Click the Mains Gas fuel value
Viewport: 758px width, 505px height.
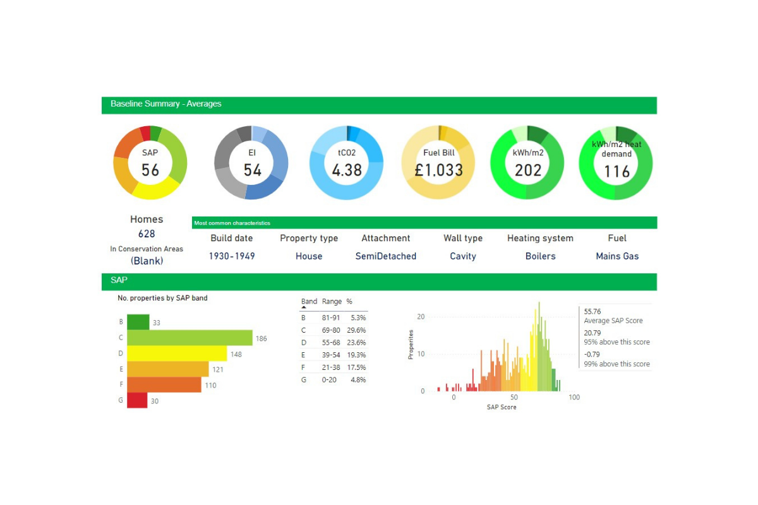pos(617,256)
